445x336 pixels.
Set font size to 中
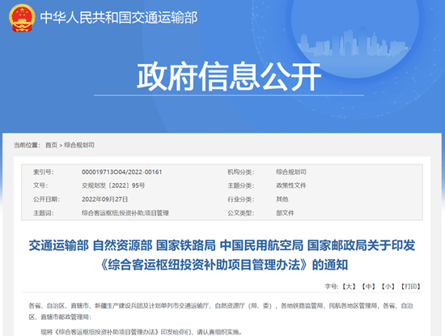click(368, 287)
